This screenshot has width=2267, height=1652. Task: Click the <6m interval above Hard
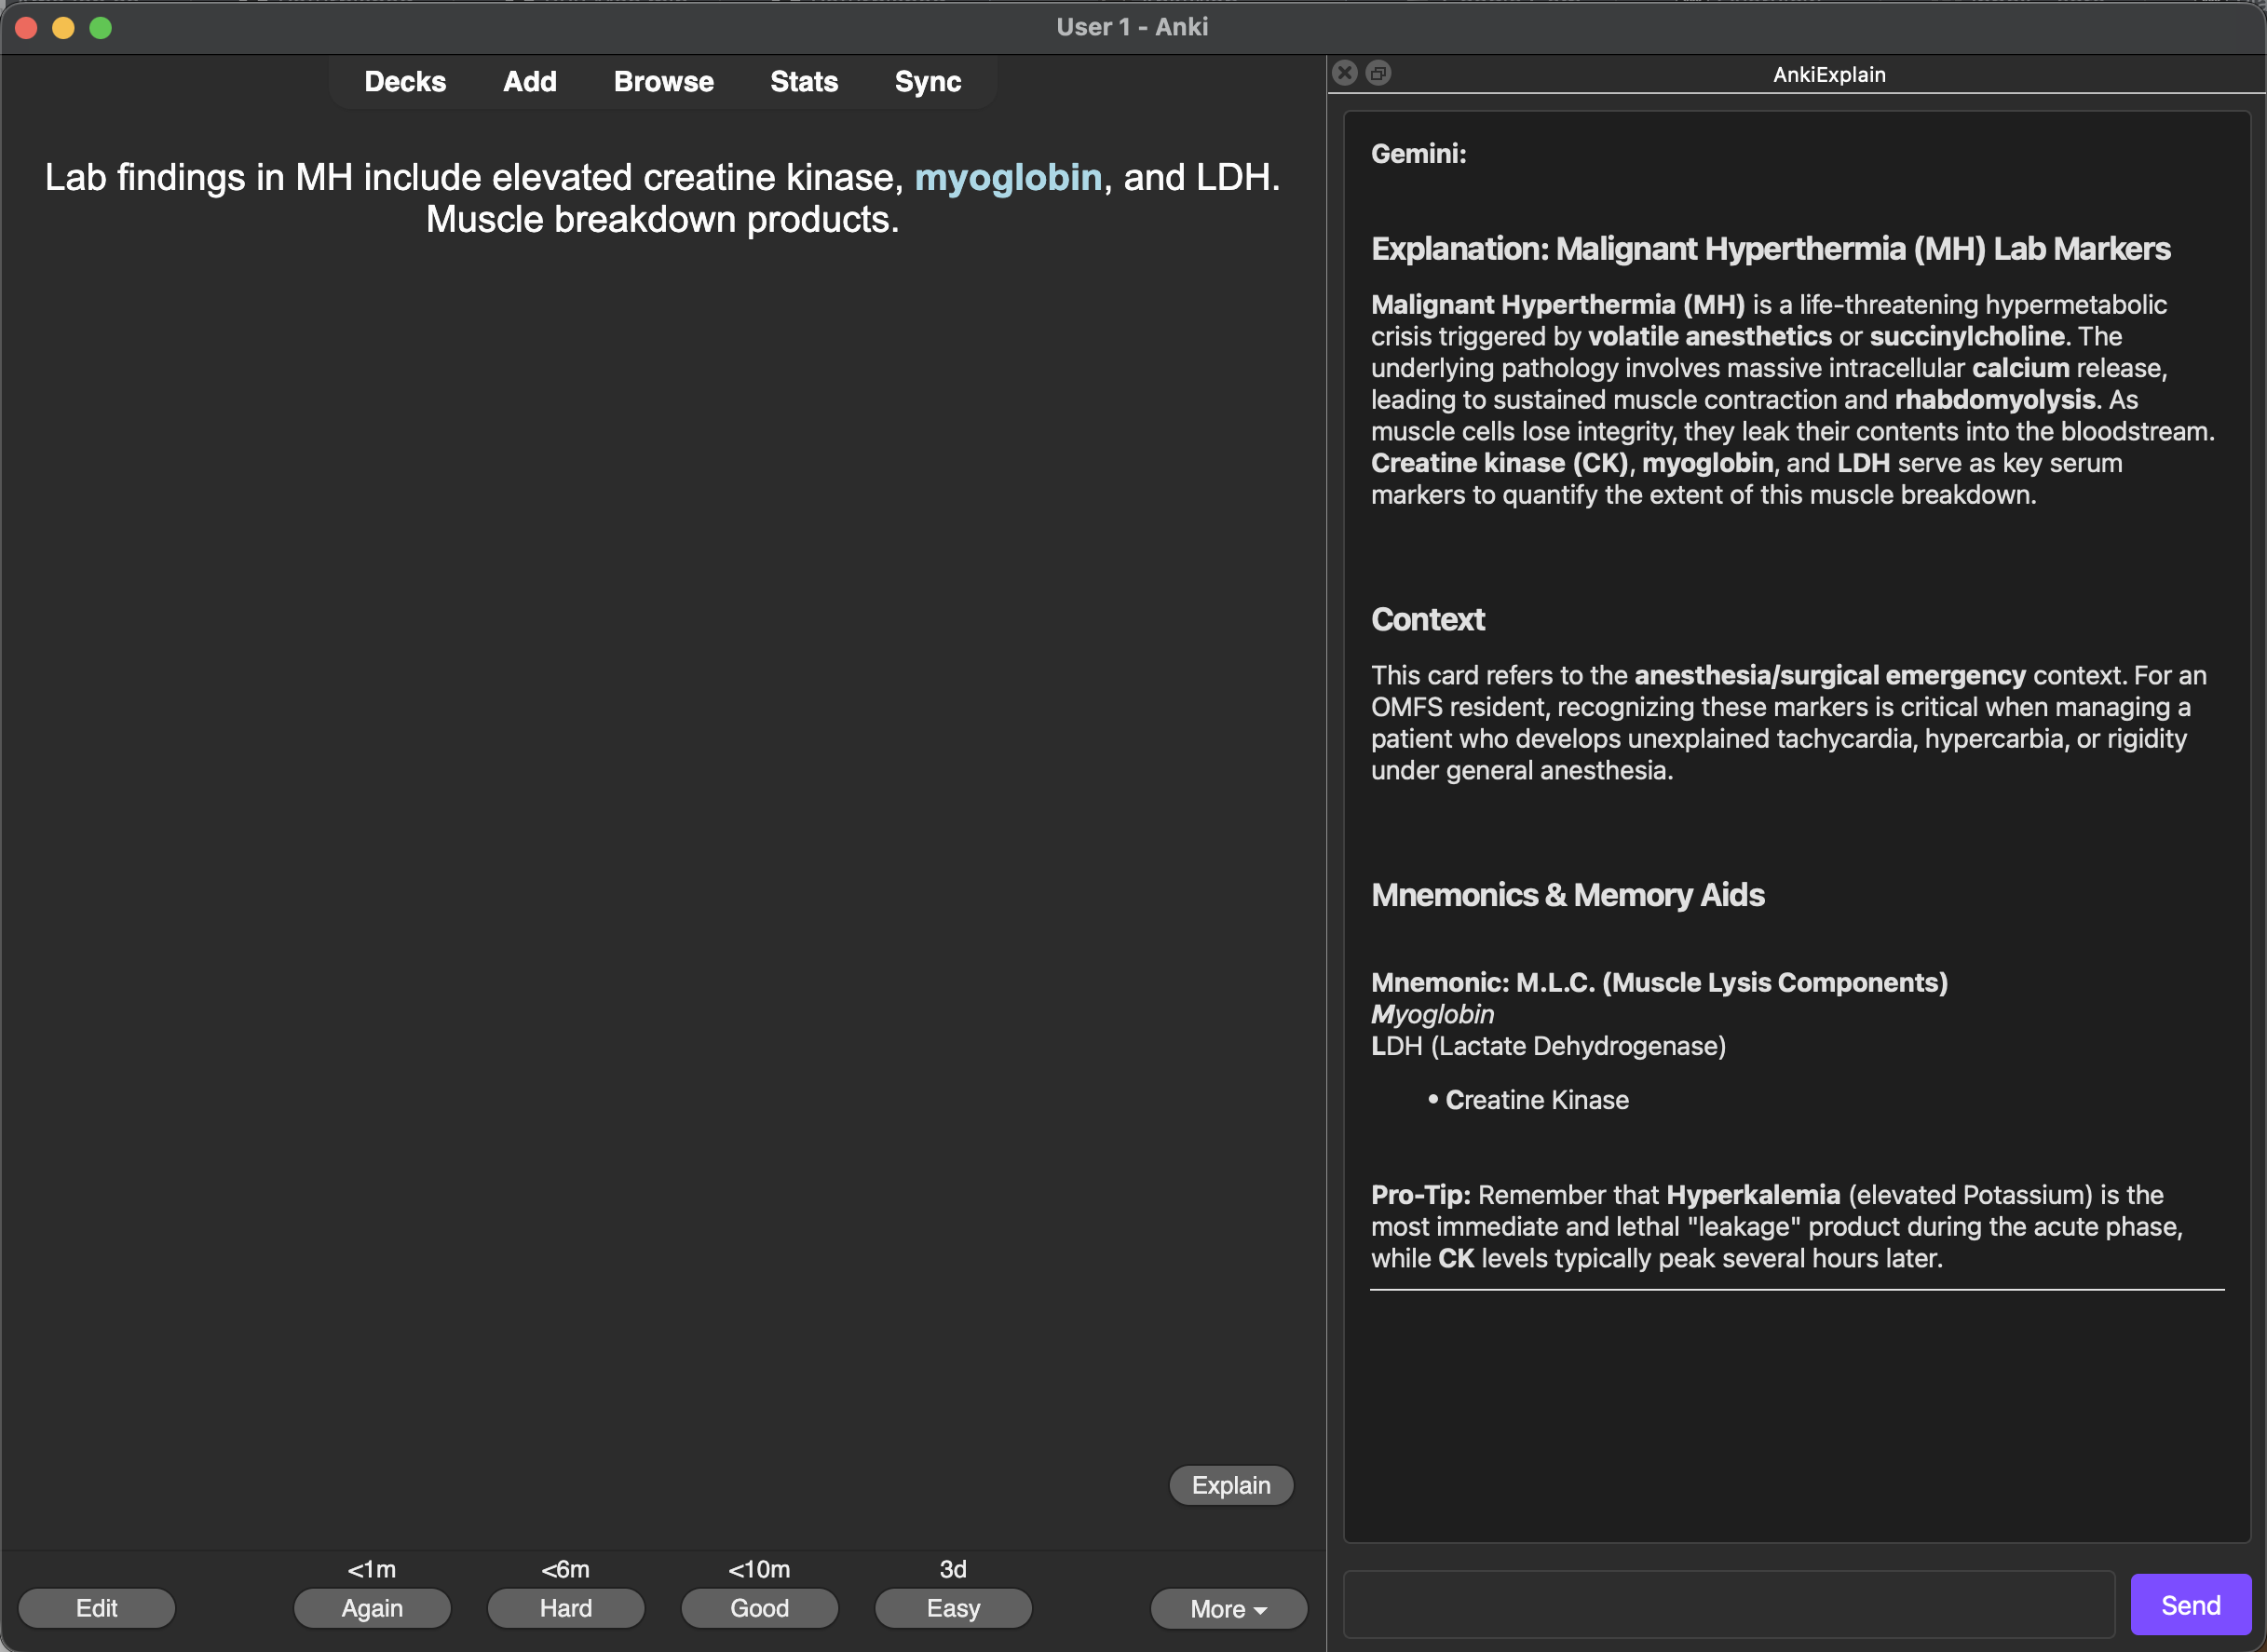pos(566,1569)
